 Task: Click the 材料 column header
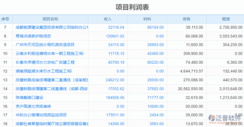[x=147, y=19]
